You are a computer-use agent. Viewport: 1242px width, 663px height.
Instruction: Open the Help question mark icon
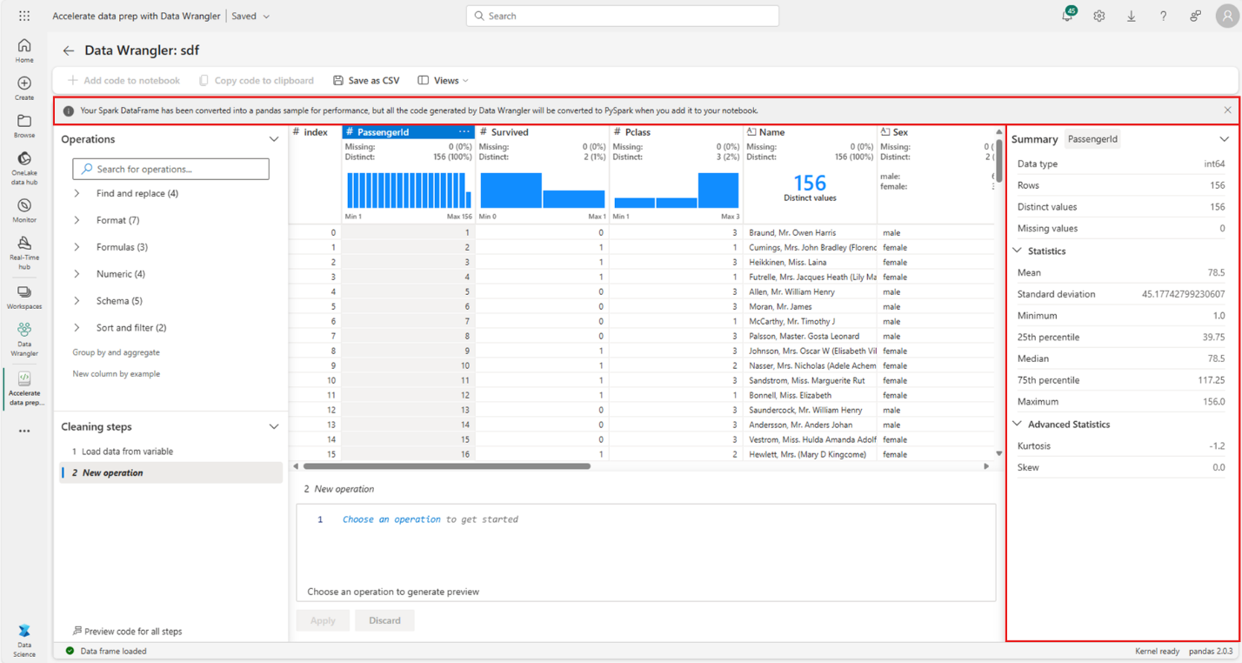coord(1164,16)
